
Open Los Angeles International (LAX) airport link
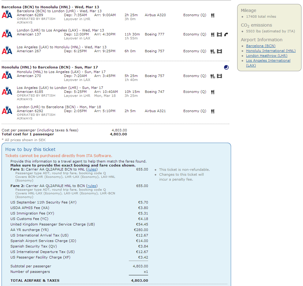[x=268, y=61]
